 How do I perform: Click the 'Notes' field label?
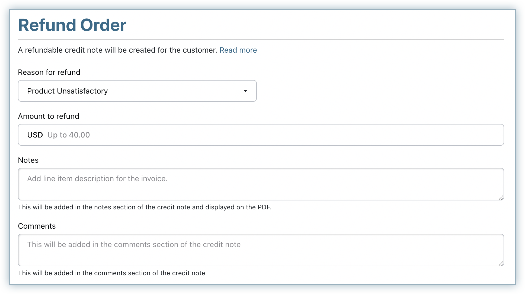coord(28,160)
